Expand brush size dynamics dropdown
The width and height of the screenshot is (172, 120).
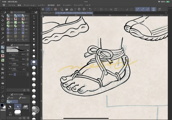pyautogui.click(x=28, y=54)
